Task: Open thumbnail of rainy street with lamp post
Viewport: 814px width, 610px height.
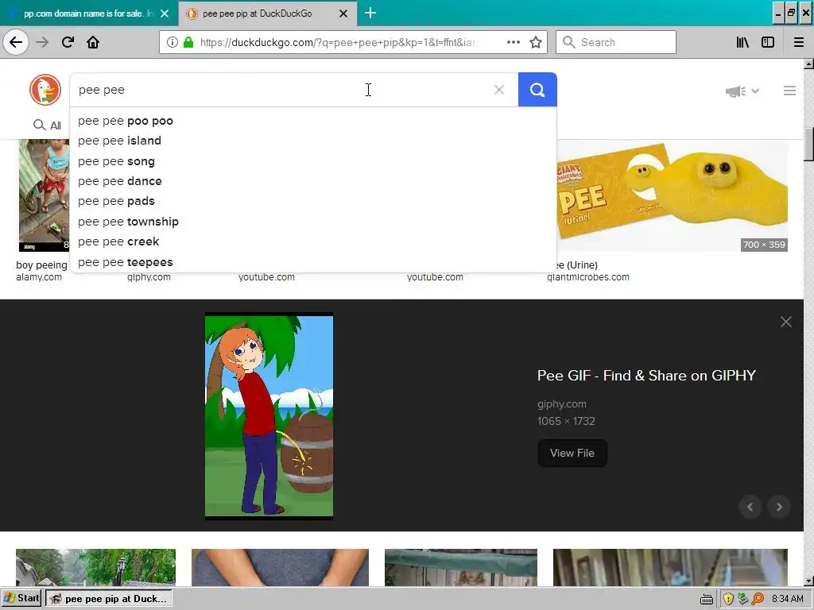Action: (95, 567)
